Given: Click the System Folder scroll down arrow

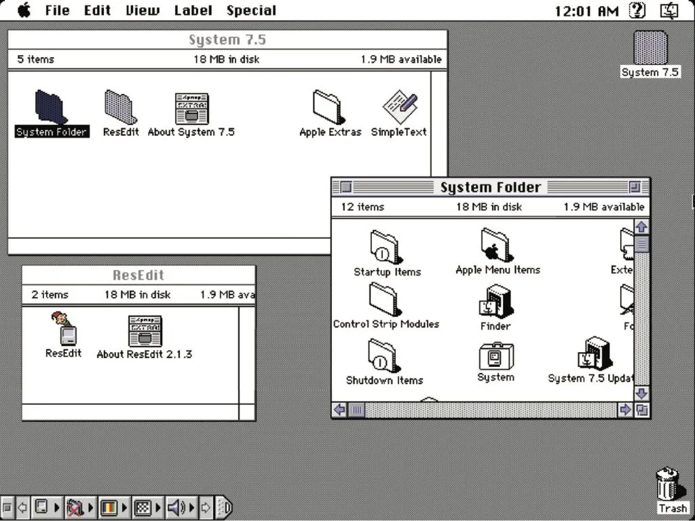Looking at the screenshot, I should 641,393.
